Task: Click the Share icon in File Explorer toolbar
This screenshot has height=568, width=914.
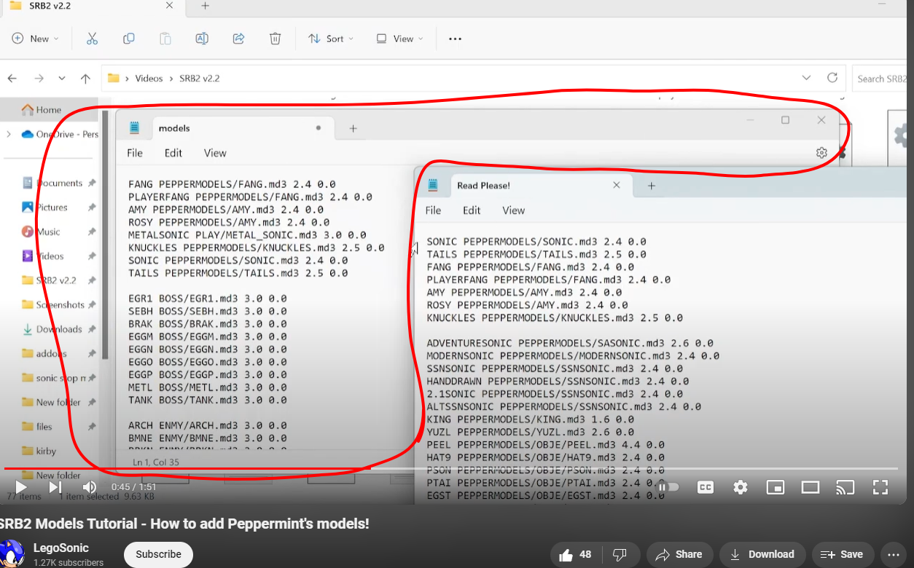Action: [238, 39]
